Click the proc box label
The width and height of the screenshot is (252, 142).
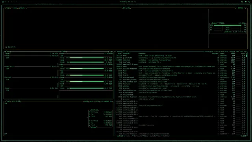click(x=119, y=51)
